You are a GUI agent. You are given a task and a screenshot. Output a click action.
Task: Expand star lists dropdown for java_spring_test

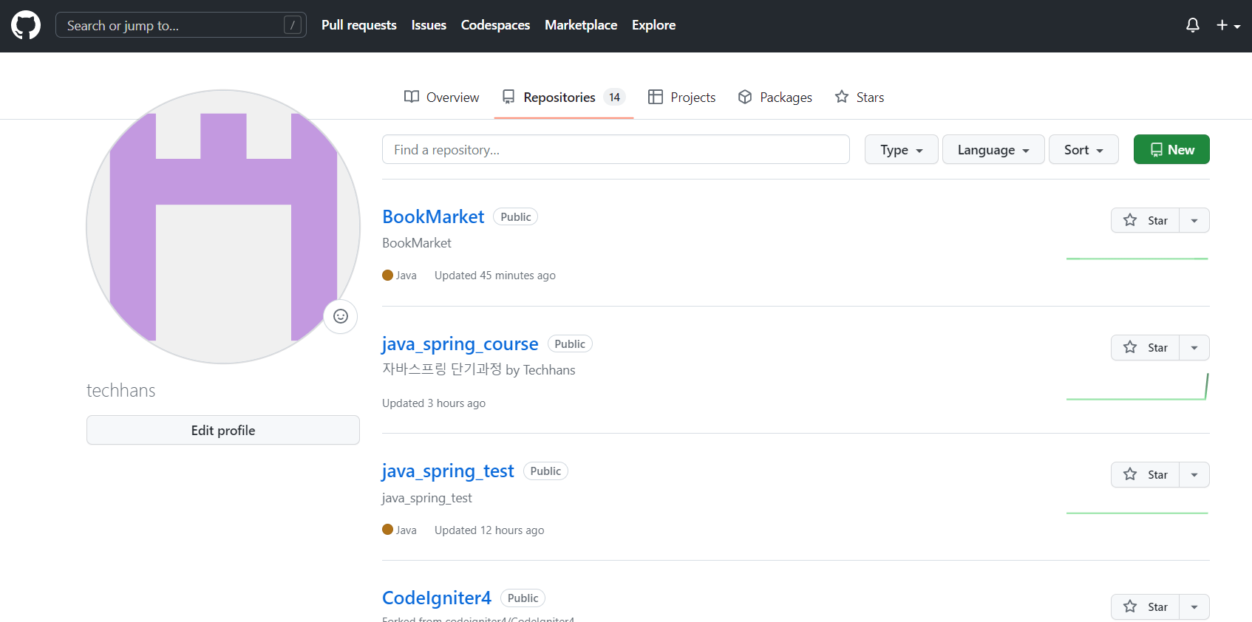(x=1194, y=474)
